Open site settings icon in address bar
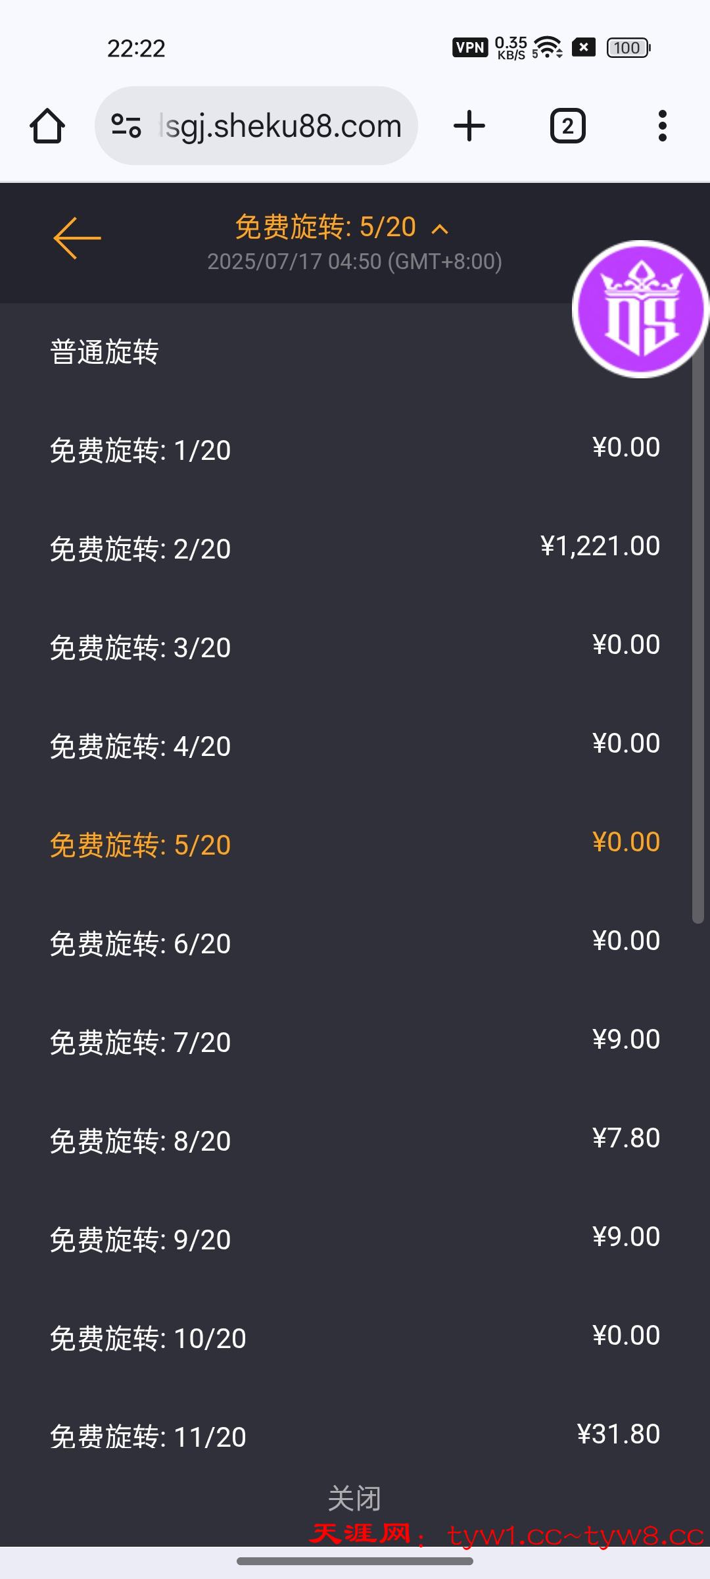Viewport: 710px width, 1579px height. [x=126, y=126]
